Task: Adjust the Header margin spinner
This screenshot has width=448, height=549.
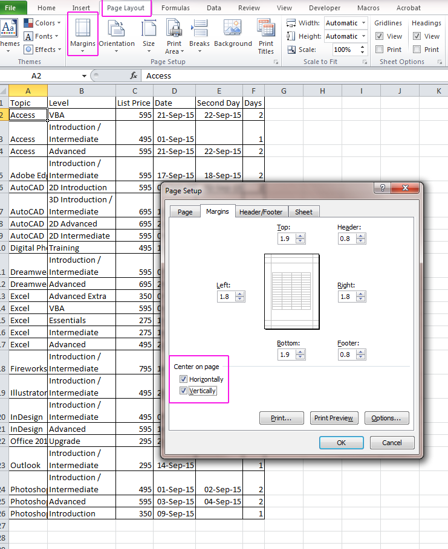Action: tap(361, 239)
